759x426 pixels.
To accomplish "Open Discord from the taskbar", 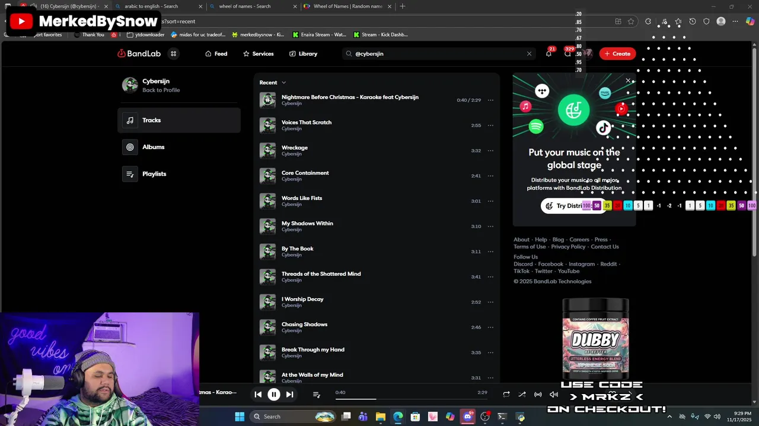I will click(468, 417).
